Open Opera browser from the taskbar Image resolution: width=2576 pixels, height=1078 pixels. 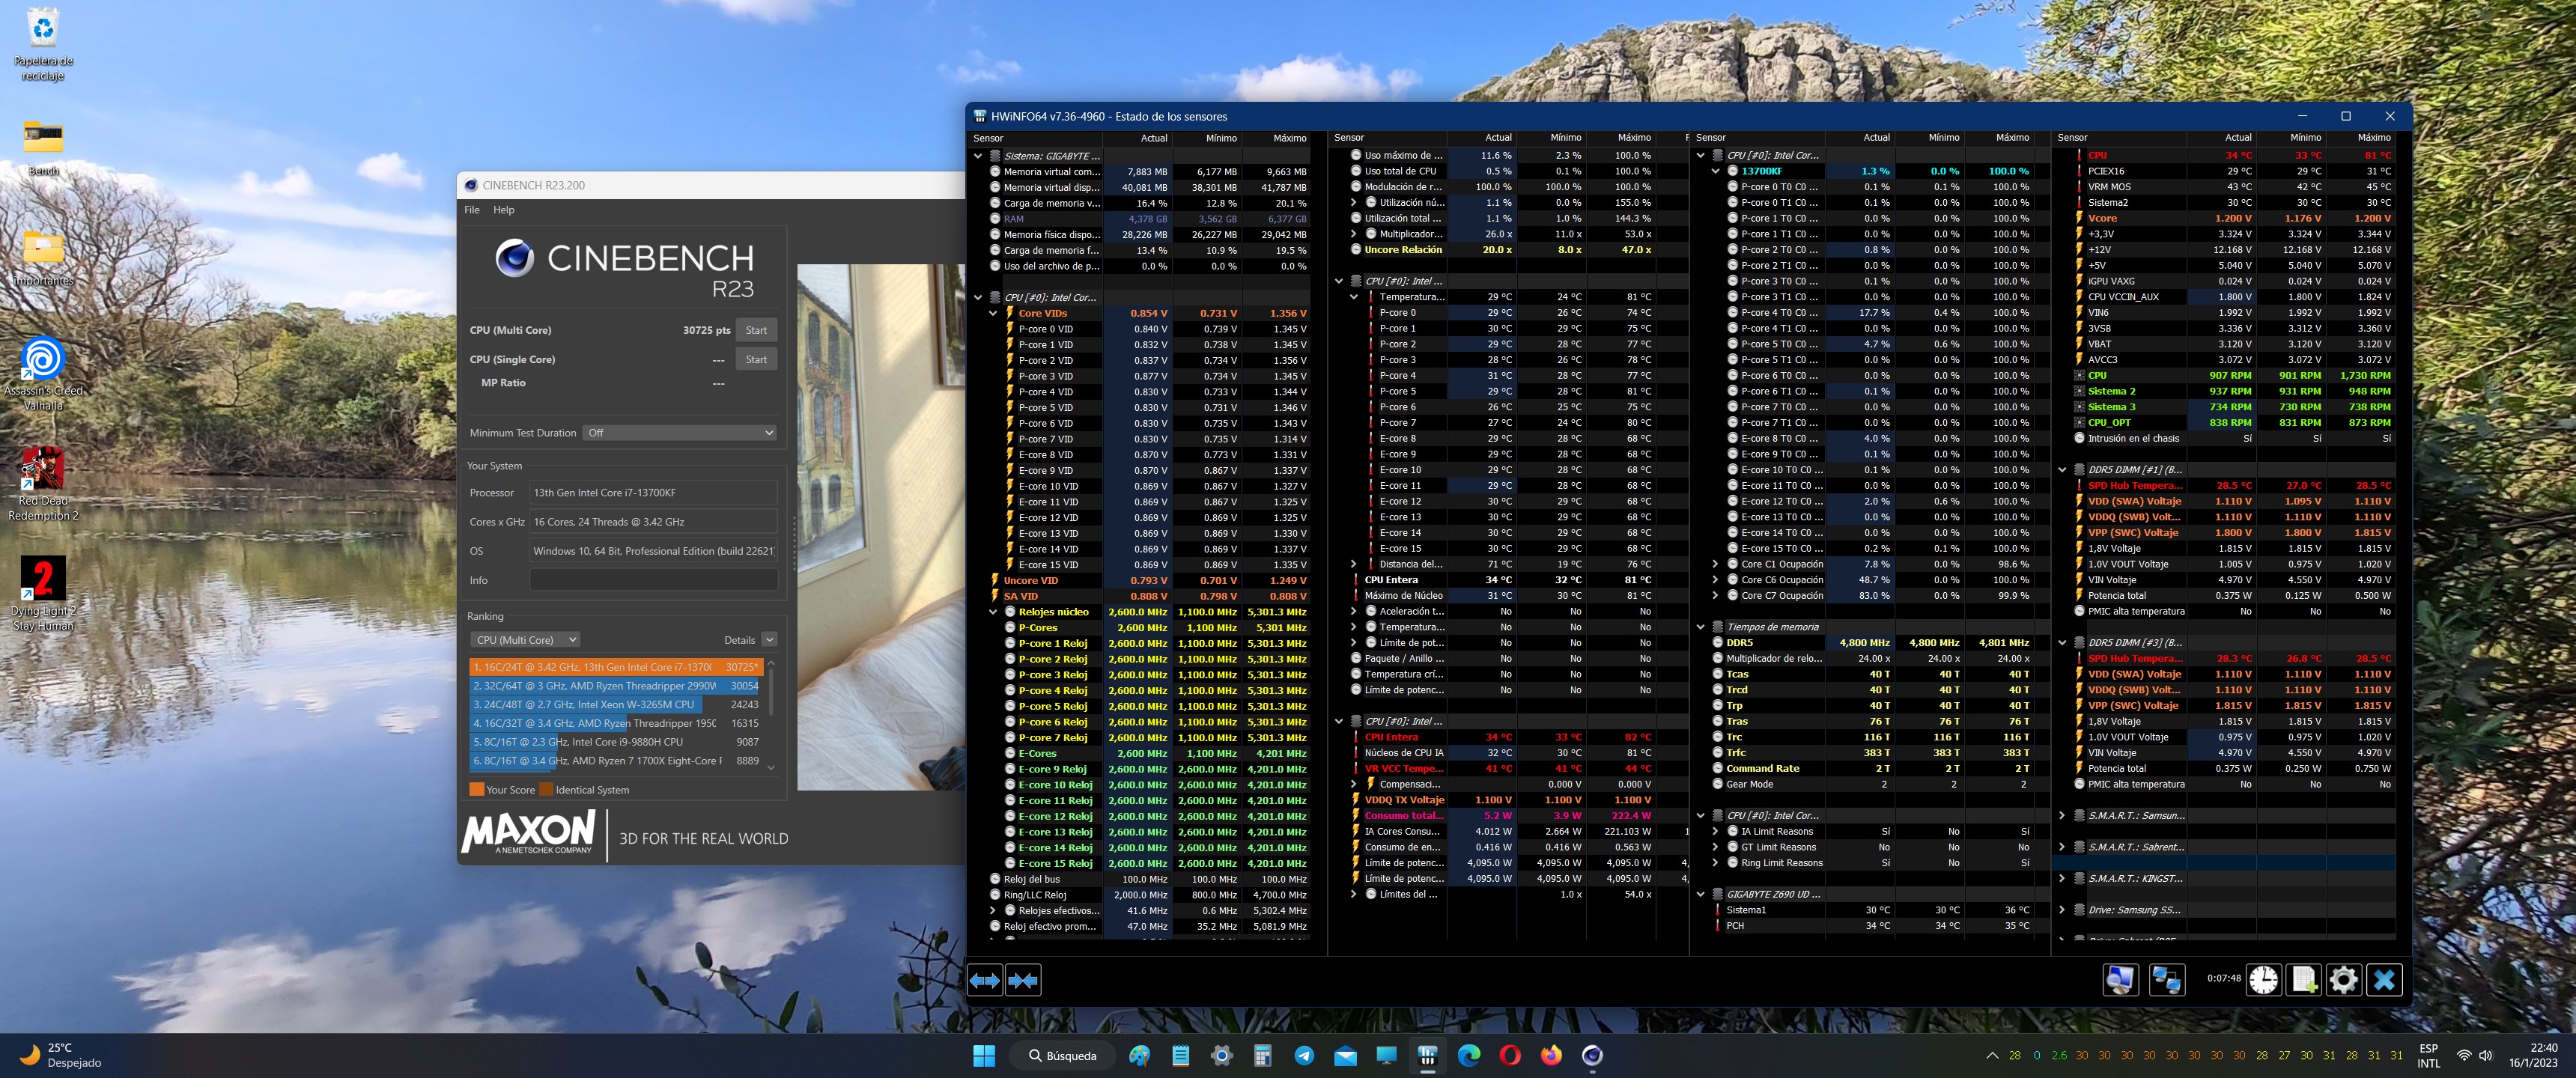pos(1510,1056)
